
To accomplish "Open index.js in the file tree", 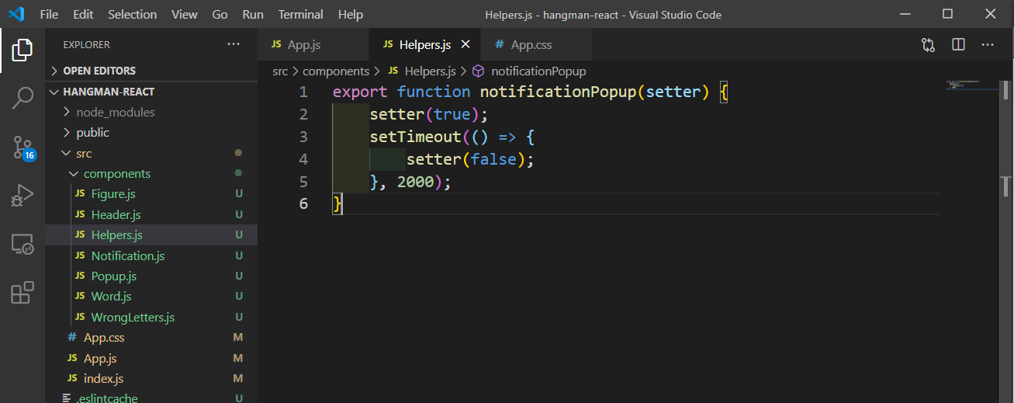I will (x=151, y=379).
